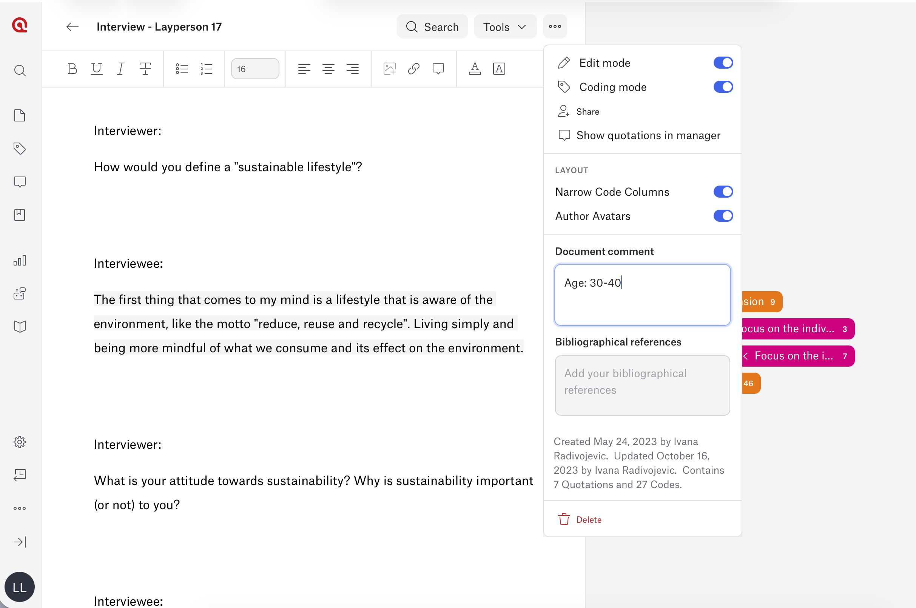Apply strikethrough formatting
This screenshot has width=916, height=608.
(x=145, y=69)
